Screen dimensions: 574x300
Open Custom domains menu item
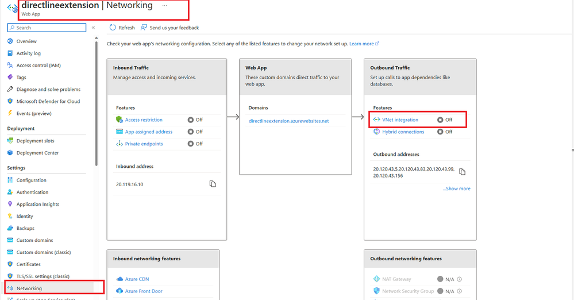tap(34, 240)
